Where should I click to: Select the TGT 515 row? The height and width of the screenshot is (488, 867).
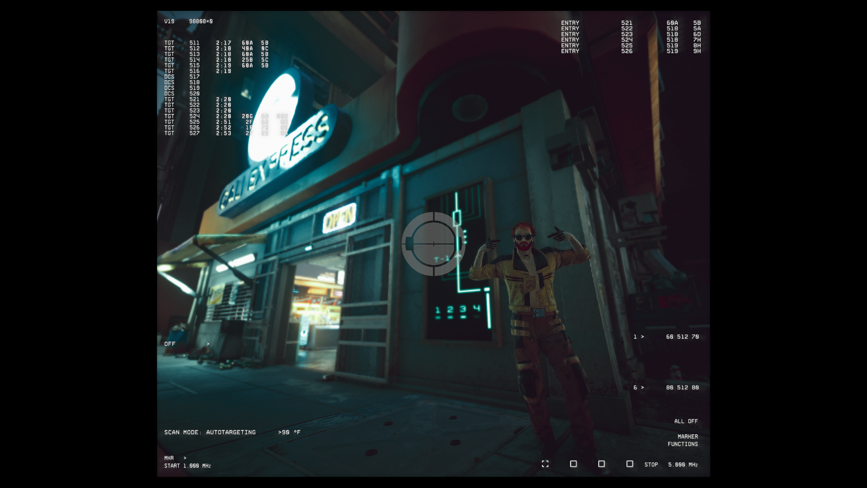216,65
